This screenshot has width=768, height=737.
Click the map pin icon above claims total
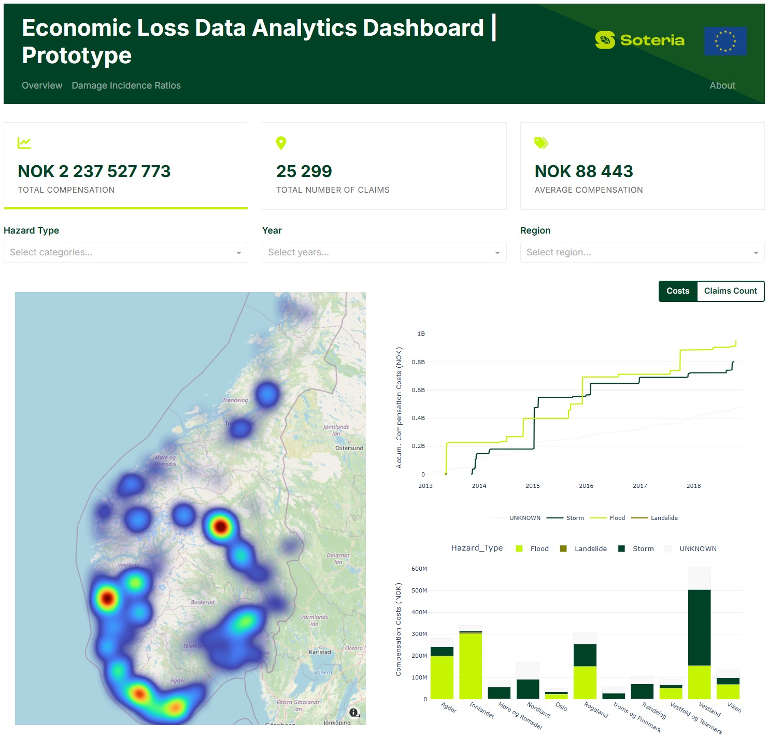[x=281, y=143]
